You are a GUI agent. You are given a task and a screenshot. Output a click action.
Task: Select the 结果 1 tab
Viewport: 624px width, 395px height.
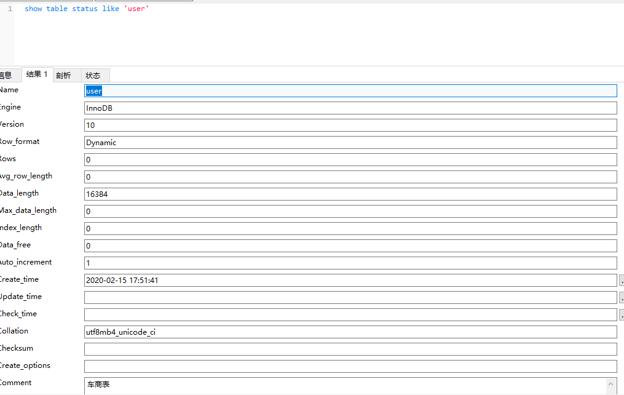point(37,74)
